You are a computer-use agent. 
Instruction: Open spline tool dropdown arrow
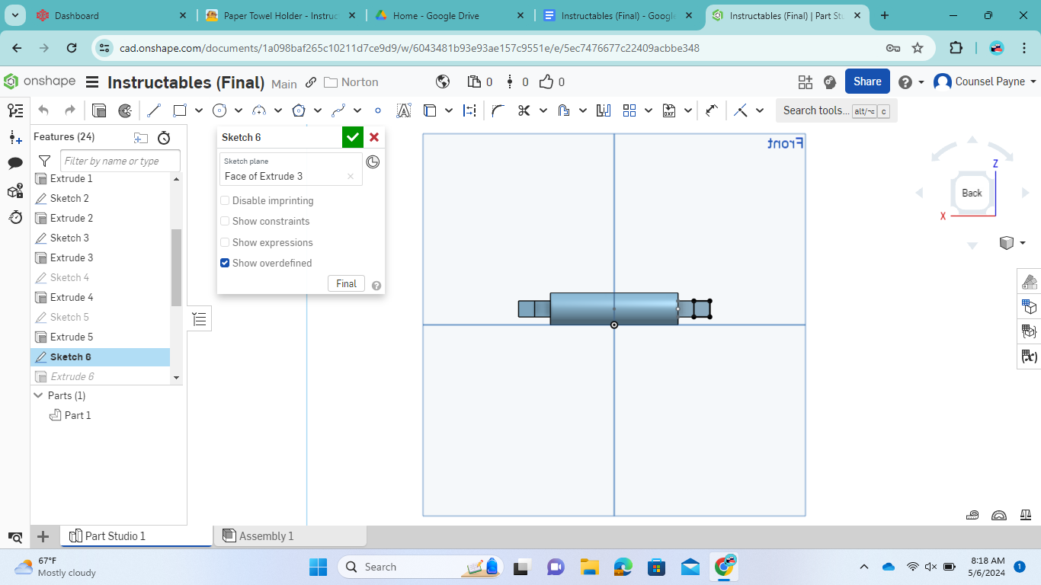click(358, 110)
